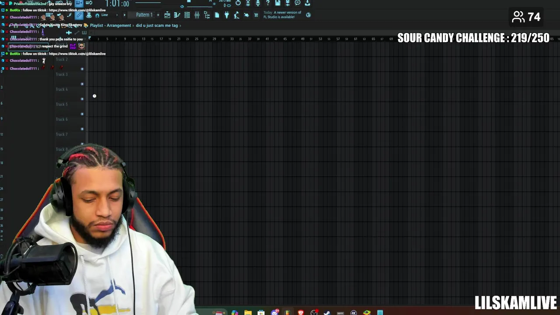
Task: Mute Track 4 using its dot
Action: coord(82,99)
